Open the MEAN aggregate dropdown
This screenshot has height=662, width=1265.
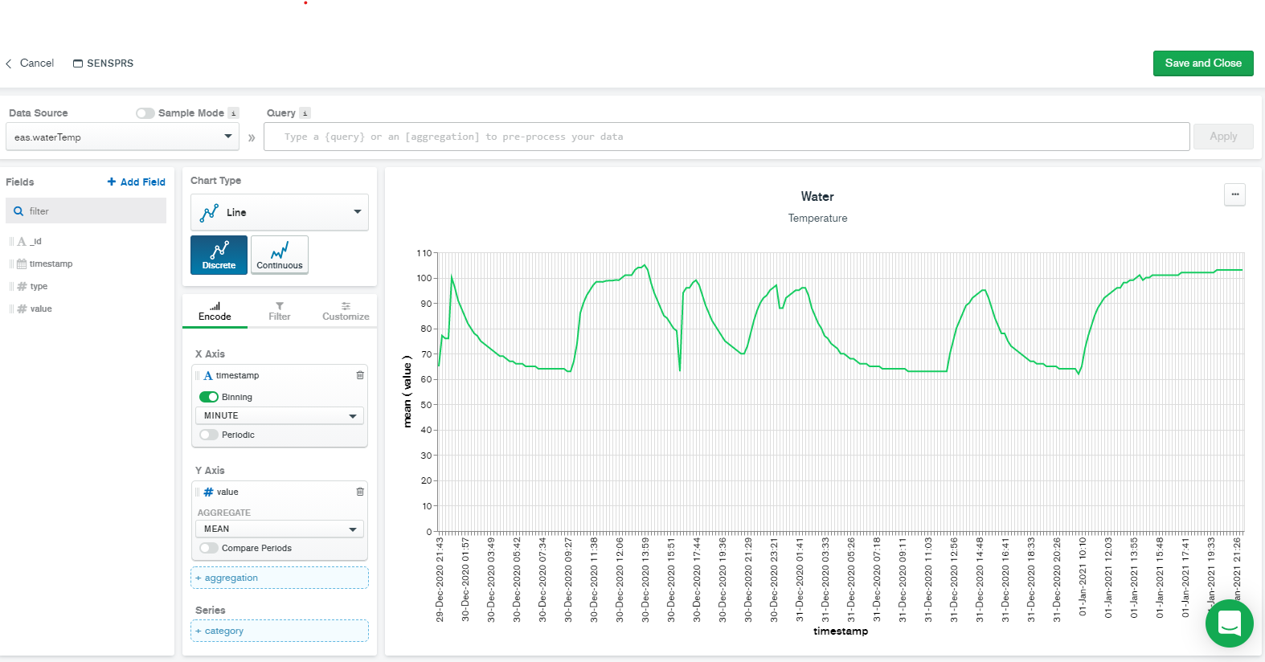280,529
